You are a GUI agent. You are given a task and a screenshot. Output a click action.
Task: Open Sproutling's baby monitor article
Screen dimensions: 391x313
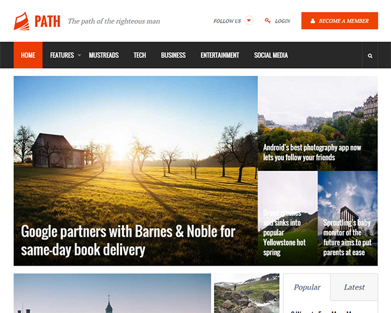(347, 237)
